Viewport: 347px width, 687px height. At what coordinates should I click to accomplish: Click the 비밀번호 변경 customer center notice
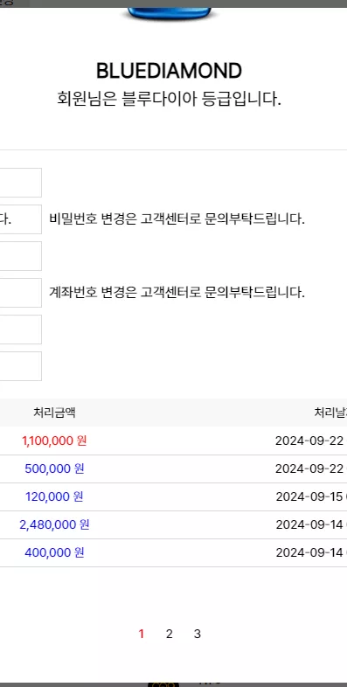coord(177,219)
